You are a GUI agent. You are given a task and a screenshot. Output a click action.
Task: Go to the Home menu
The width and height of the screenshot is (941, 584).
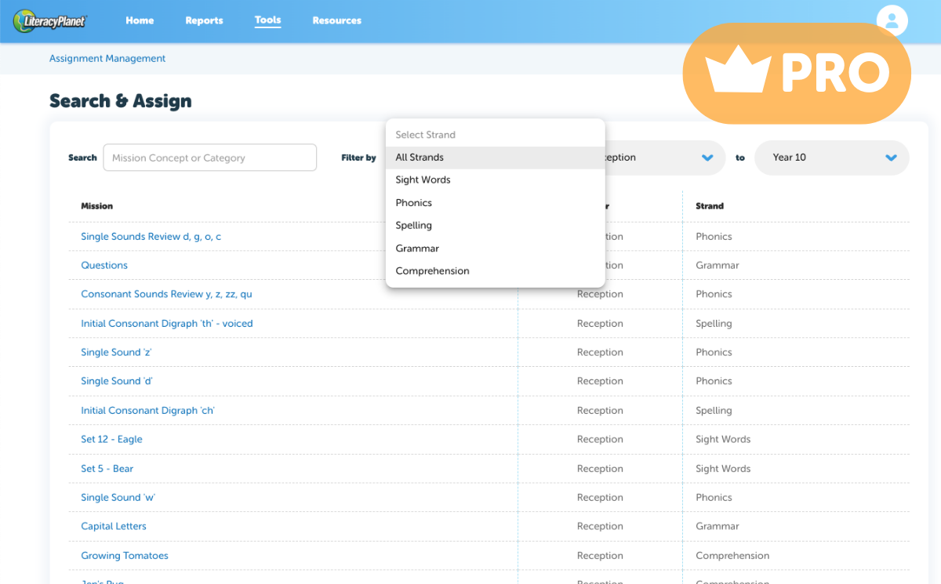pos(140,20)
